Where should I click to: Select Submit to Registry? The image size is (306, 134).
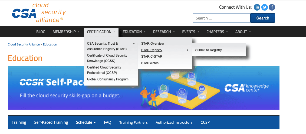pos(208,50)
